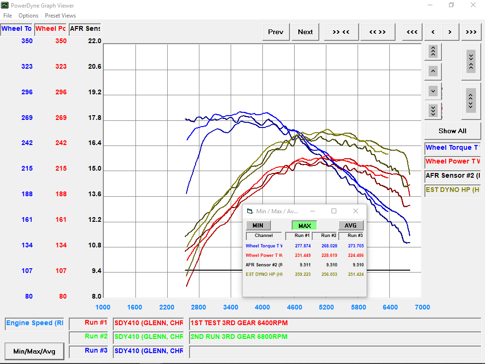Click the '1ST TEST 3RD GEAR 6400RPM' description field
Screen dimensions: 485x364
[x=332, y=324]
